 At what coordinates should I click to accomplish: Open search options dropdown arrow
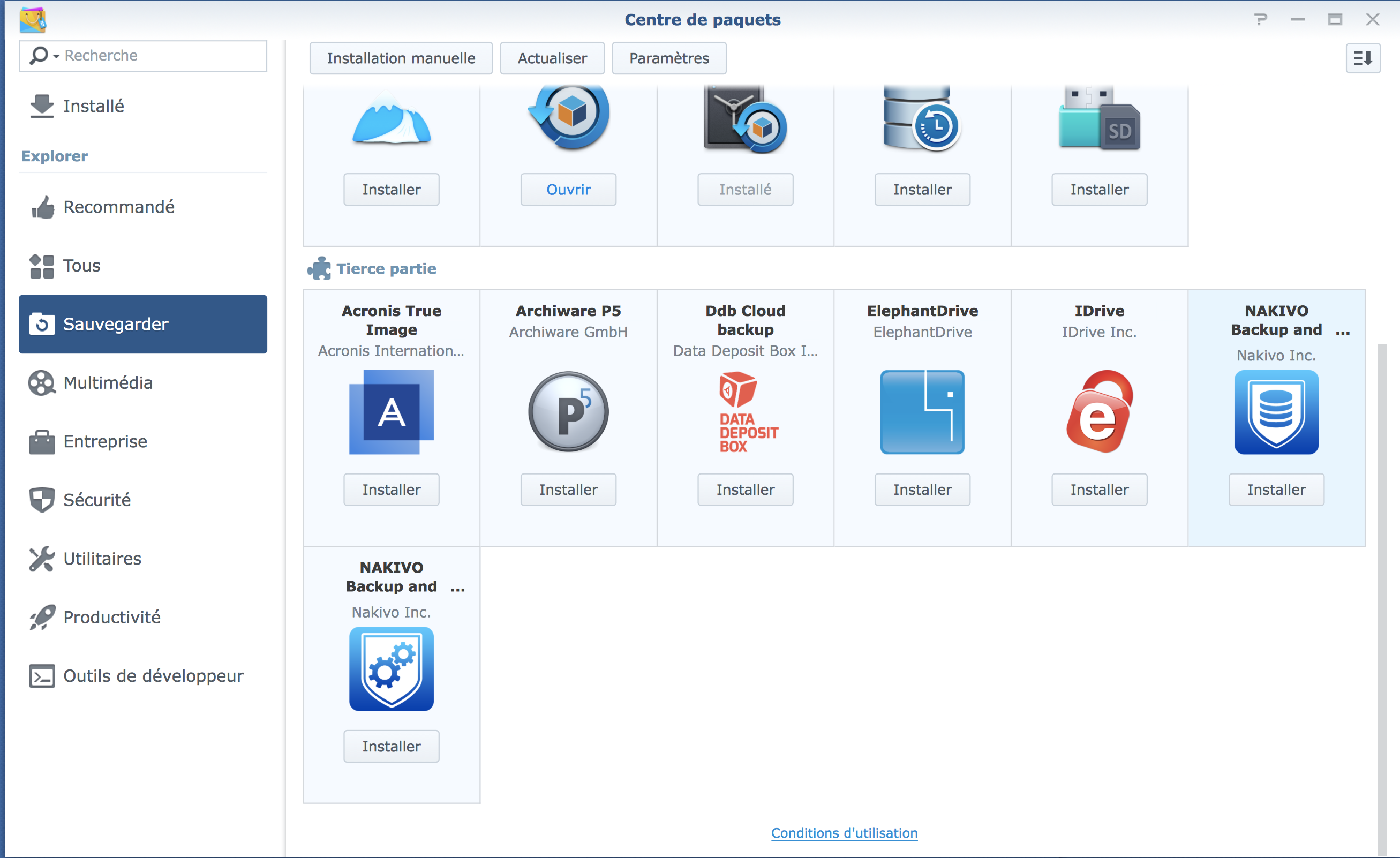click(x=56, y=56)
